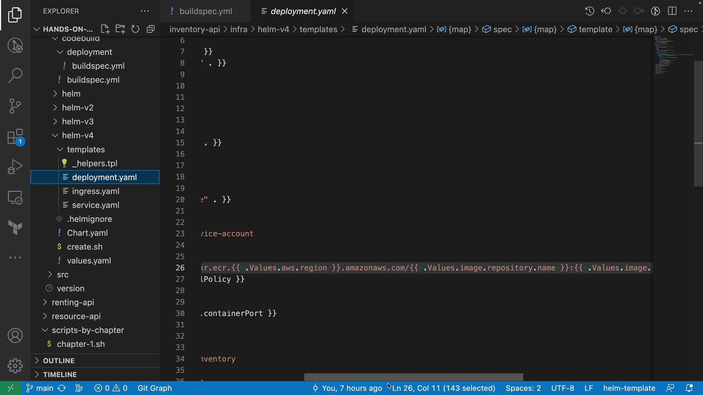Click Git Graph in status bar
This screenshot has width=703, height=395.
[155, 388]
